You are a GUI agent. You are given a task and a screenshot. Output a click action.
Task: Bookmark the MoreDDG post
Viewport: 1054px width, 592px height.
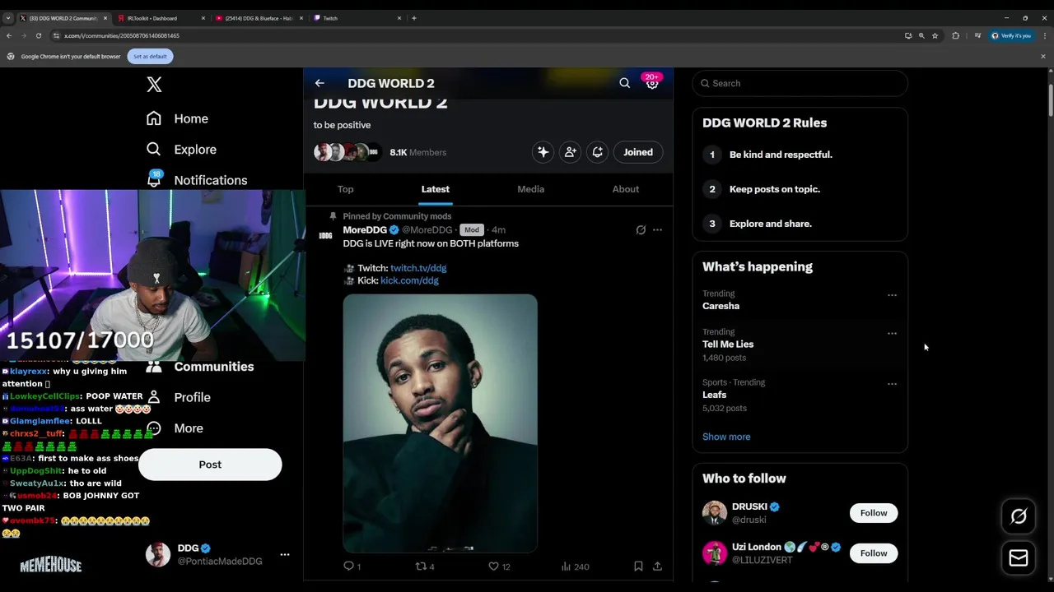[638, 567]
